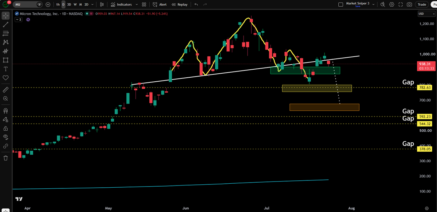The height and width of the screenshot is (212, 437).
Task: Expand the timeframe interval dropdown arrow
Action: (x=92, y=5)
